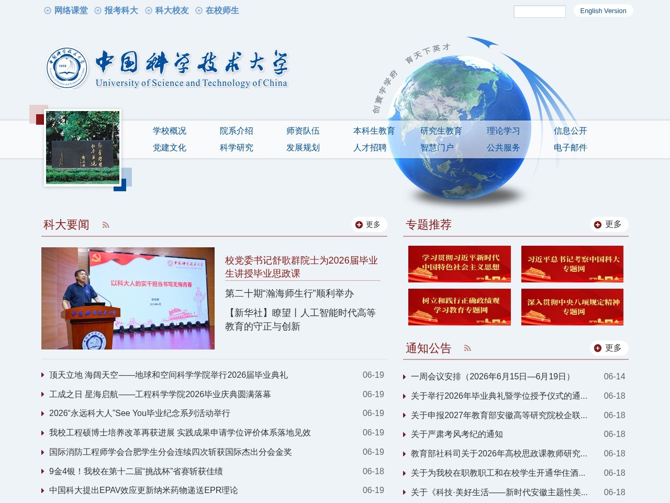670x503 pixels.
Task: Click the news photo of speaker at podium
Action: click(128, 298)
